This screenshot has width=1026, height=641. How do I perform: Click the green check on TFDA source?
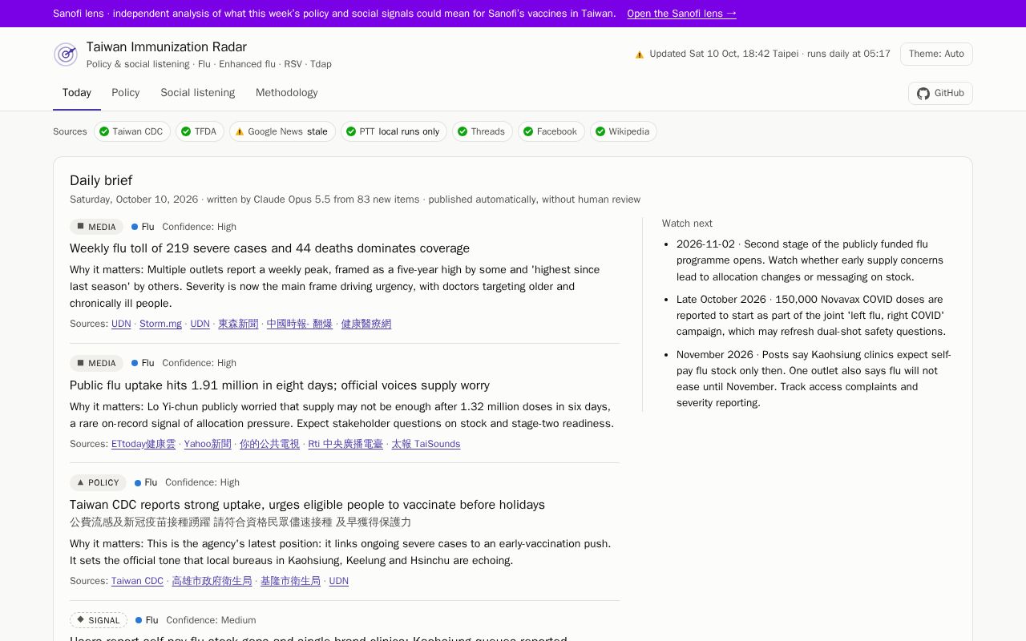click(x=186, y=131)
